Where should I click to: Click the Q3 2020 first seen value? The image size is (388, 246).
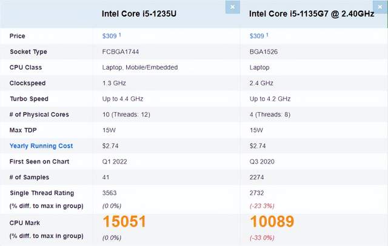coord(262,162)
